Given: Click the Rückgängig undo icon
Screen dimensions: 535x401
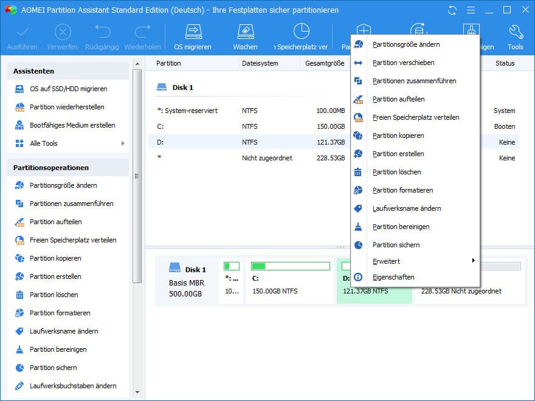Looking at the screenshot, I should coord(102,32).
